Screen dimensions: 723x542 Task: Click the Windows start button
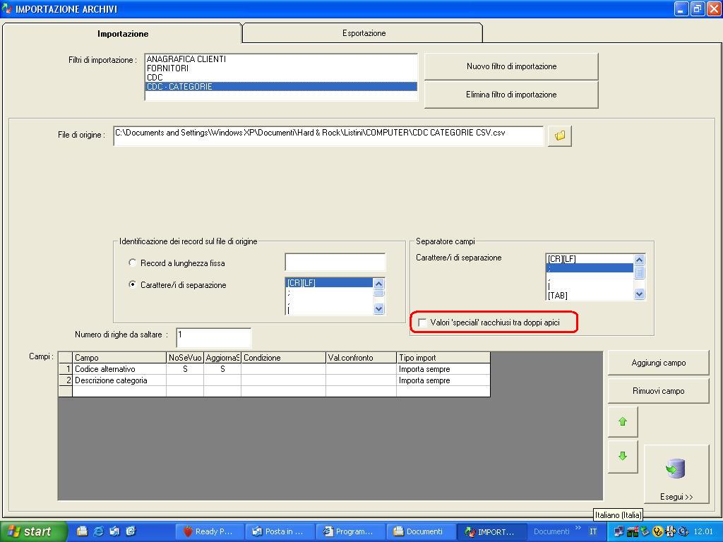tap(33, 531)
